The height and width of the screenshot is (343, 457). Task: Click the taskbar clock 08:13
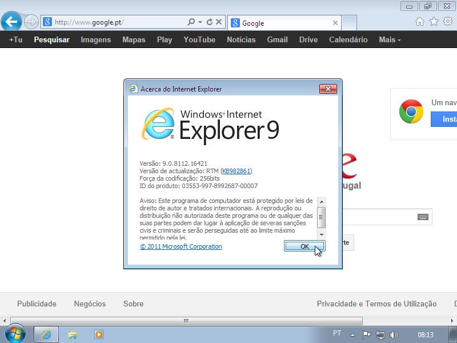coord(425,335)
